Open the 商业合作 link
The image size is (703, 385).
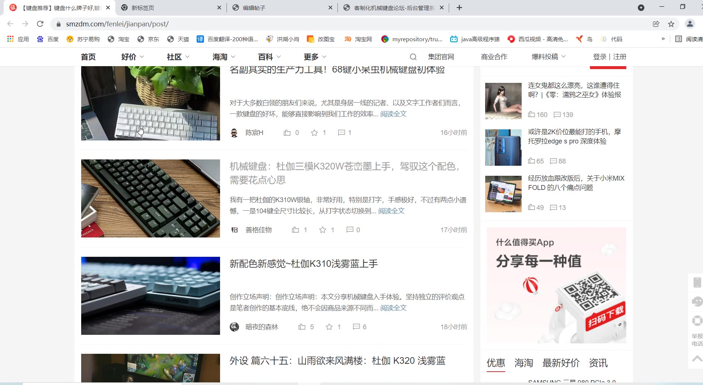(x=494, y=57)
